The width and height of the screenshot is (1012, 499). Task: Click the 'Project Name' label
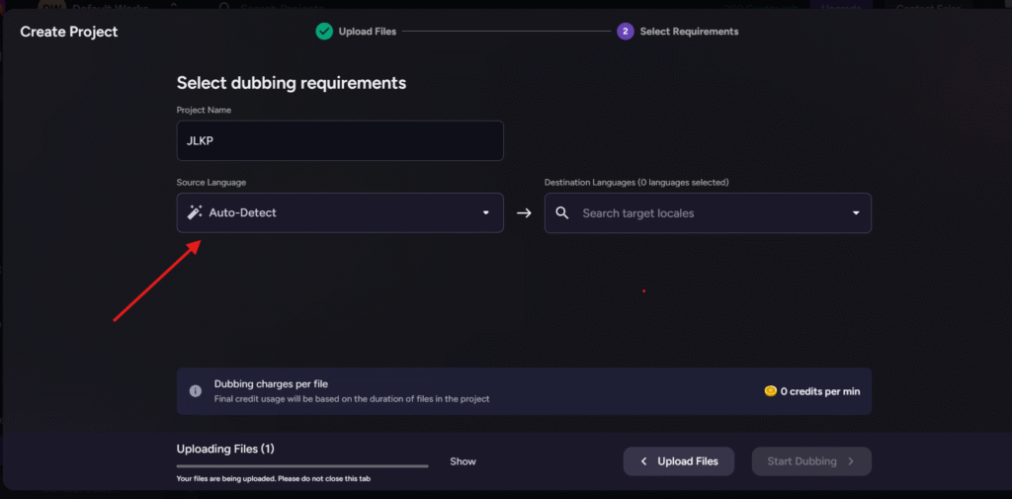click(x=204, y=111)
